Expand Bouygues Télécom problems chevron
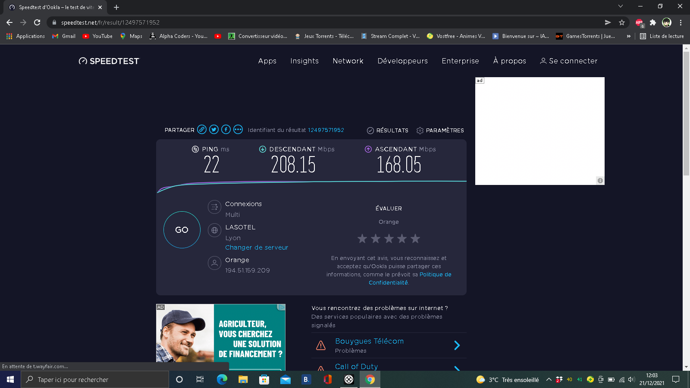 (x=457, y=345)
